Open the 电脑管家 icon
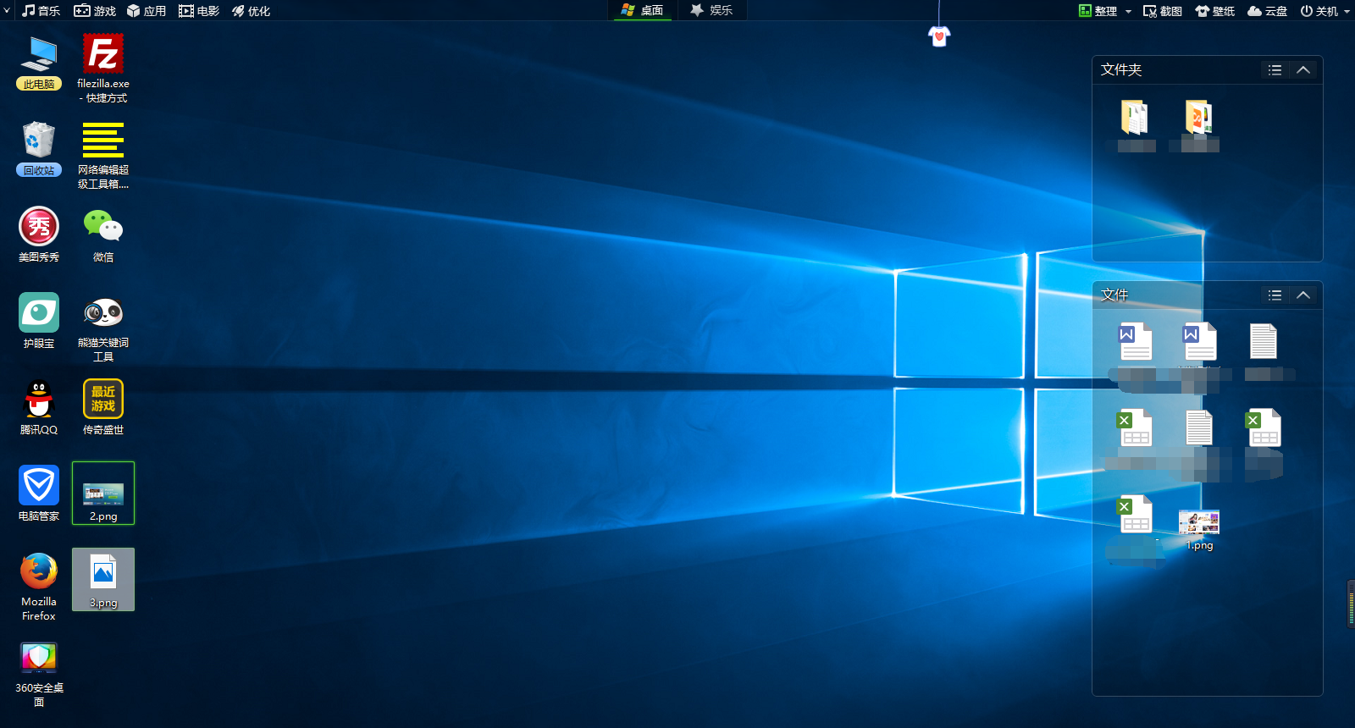Image resolution: width=1355 pixels, height=728 pixels. [x=39, y=486]
